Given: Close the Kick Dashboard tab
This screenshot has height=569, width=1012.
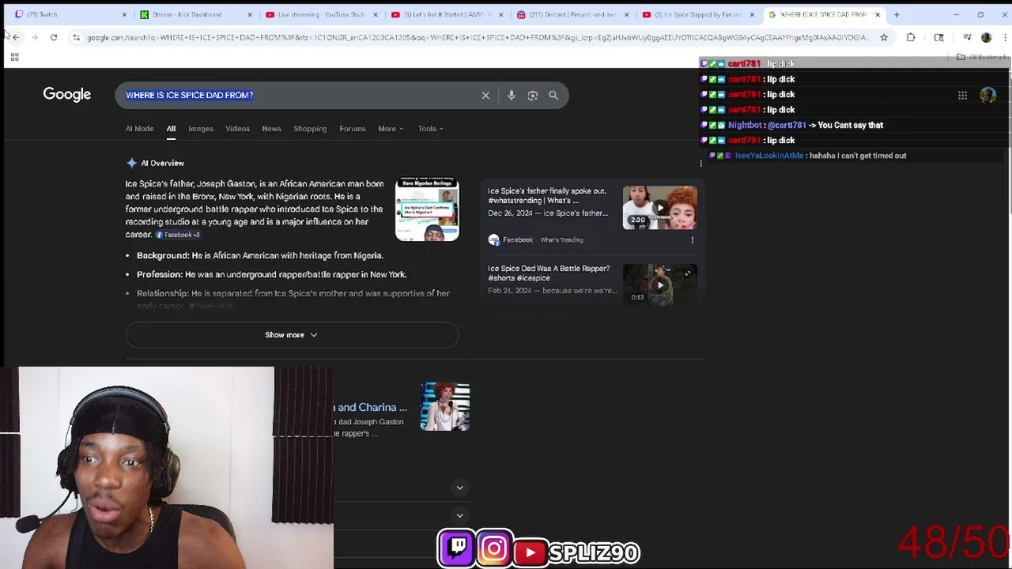Looking at the screenshot, I should 250,14.
